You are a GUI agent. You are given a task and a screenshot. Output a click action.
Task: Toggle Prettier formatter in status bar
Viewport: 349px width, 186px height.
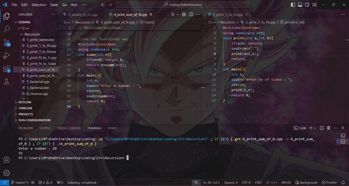click(x=329, y=183)
